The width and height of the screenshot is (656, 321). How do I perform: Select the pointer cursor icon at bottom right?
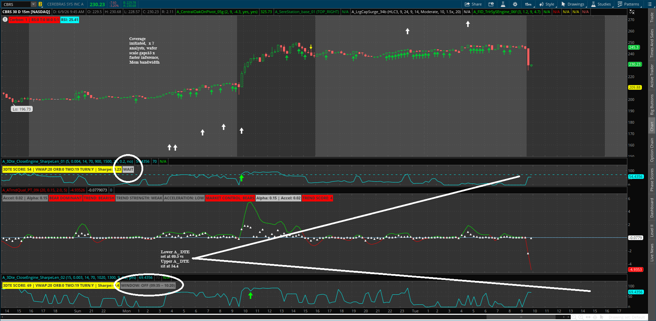[602, 317]
